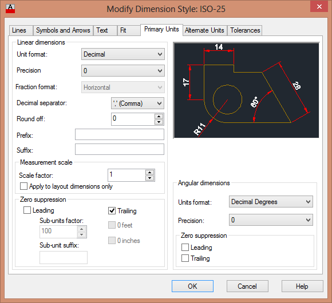Click the dimension preview image

[246, 90]
